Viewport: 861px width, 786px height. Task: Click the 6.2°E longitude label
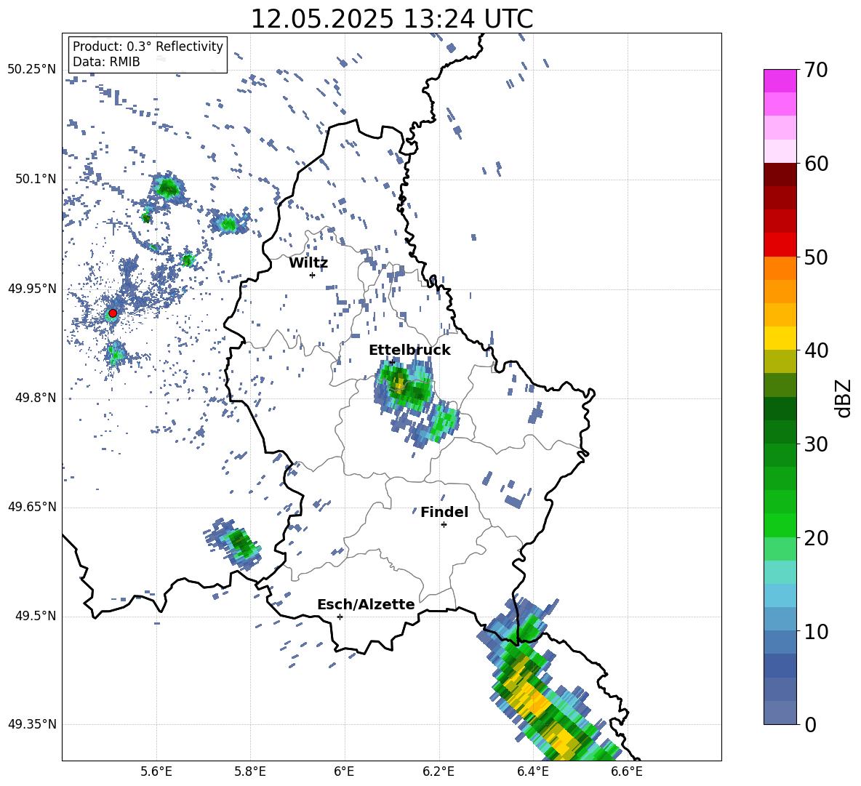438,771
